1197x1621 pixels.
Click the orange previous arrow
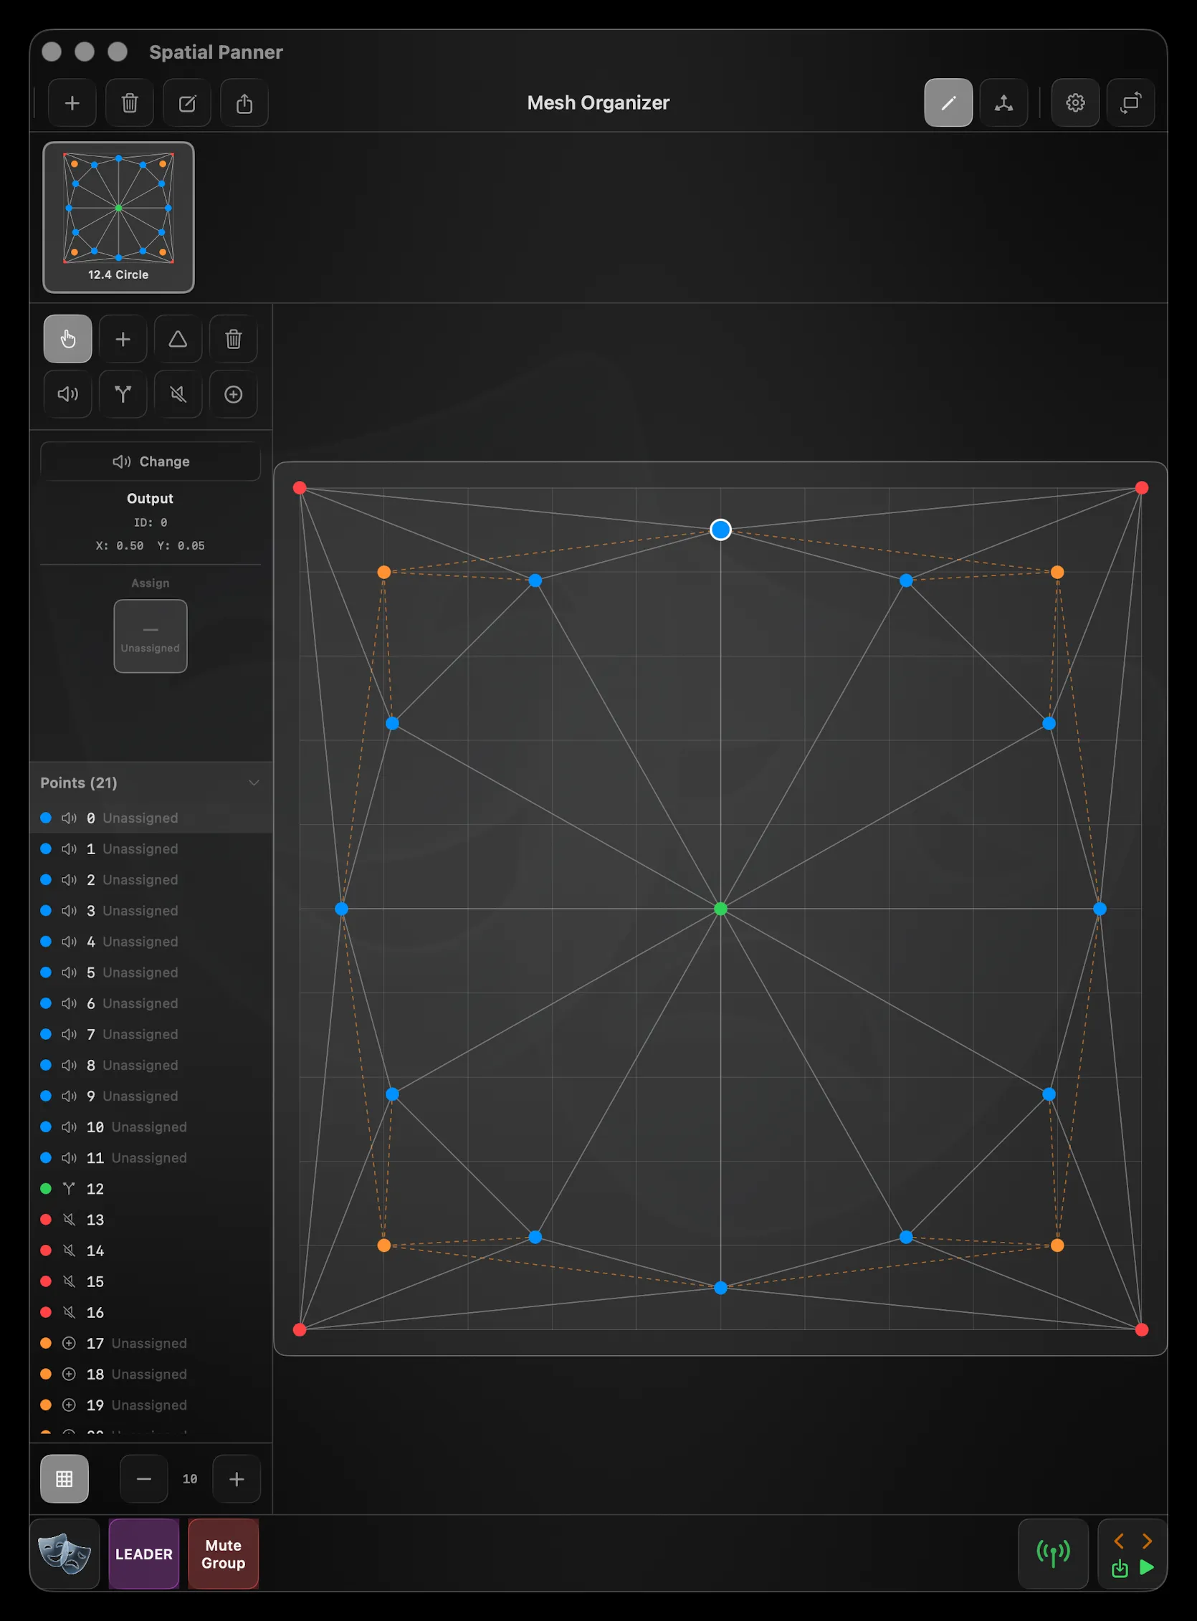click(1119, 1541)
